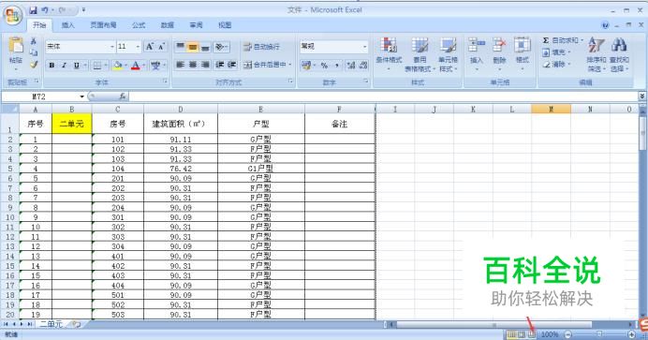Click into the formula bar
648x340 pixels.
pos(384,96)
